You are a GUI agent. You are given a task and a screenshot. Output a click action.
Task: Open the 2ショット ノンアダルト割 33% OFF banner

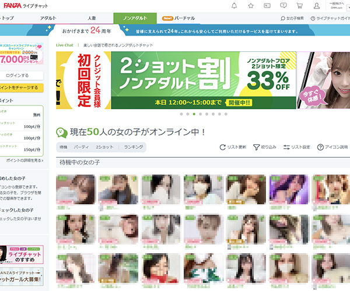coord(204,80)
